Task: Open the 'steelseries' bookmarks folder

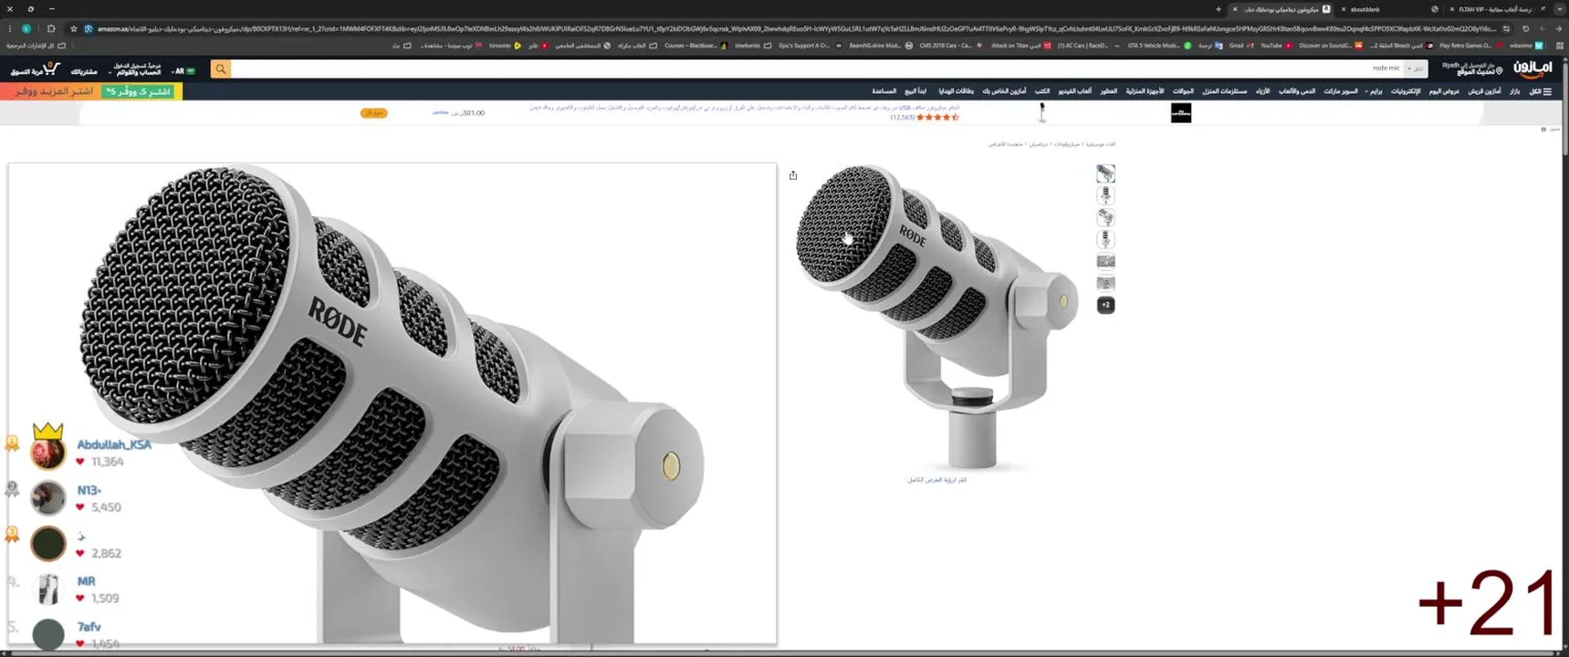Action: [753, 45]
